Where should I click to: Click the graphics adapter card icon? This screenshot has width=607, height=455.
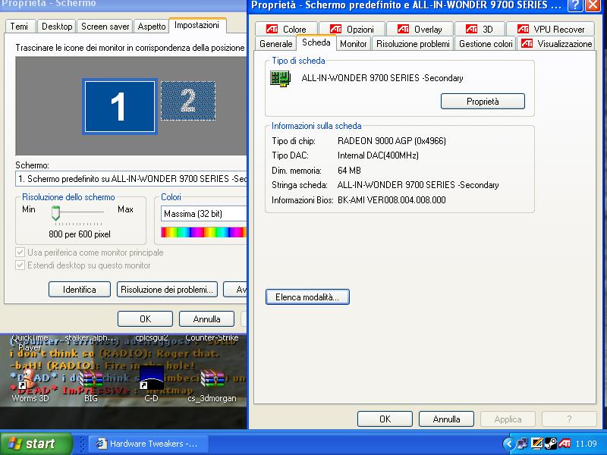tap(280, 79)
